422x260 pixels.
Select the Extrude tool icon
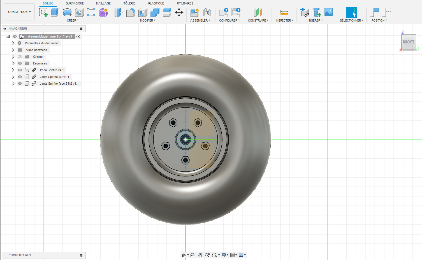(55, 12)
